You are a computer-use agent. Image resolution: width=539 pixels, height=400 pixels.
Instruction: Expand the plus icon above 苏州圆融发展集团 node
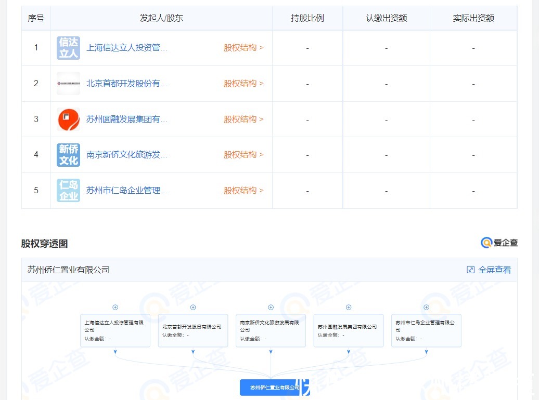pos(349,307)
